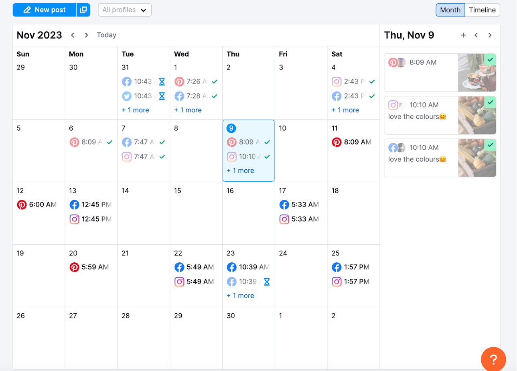Click the Thu, Nov 9 day heading
This screenshot has height=371, width=517.
409,35
